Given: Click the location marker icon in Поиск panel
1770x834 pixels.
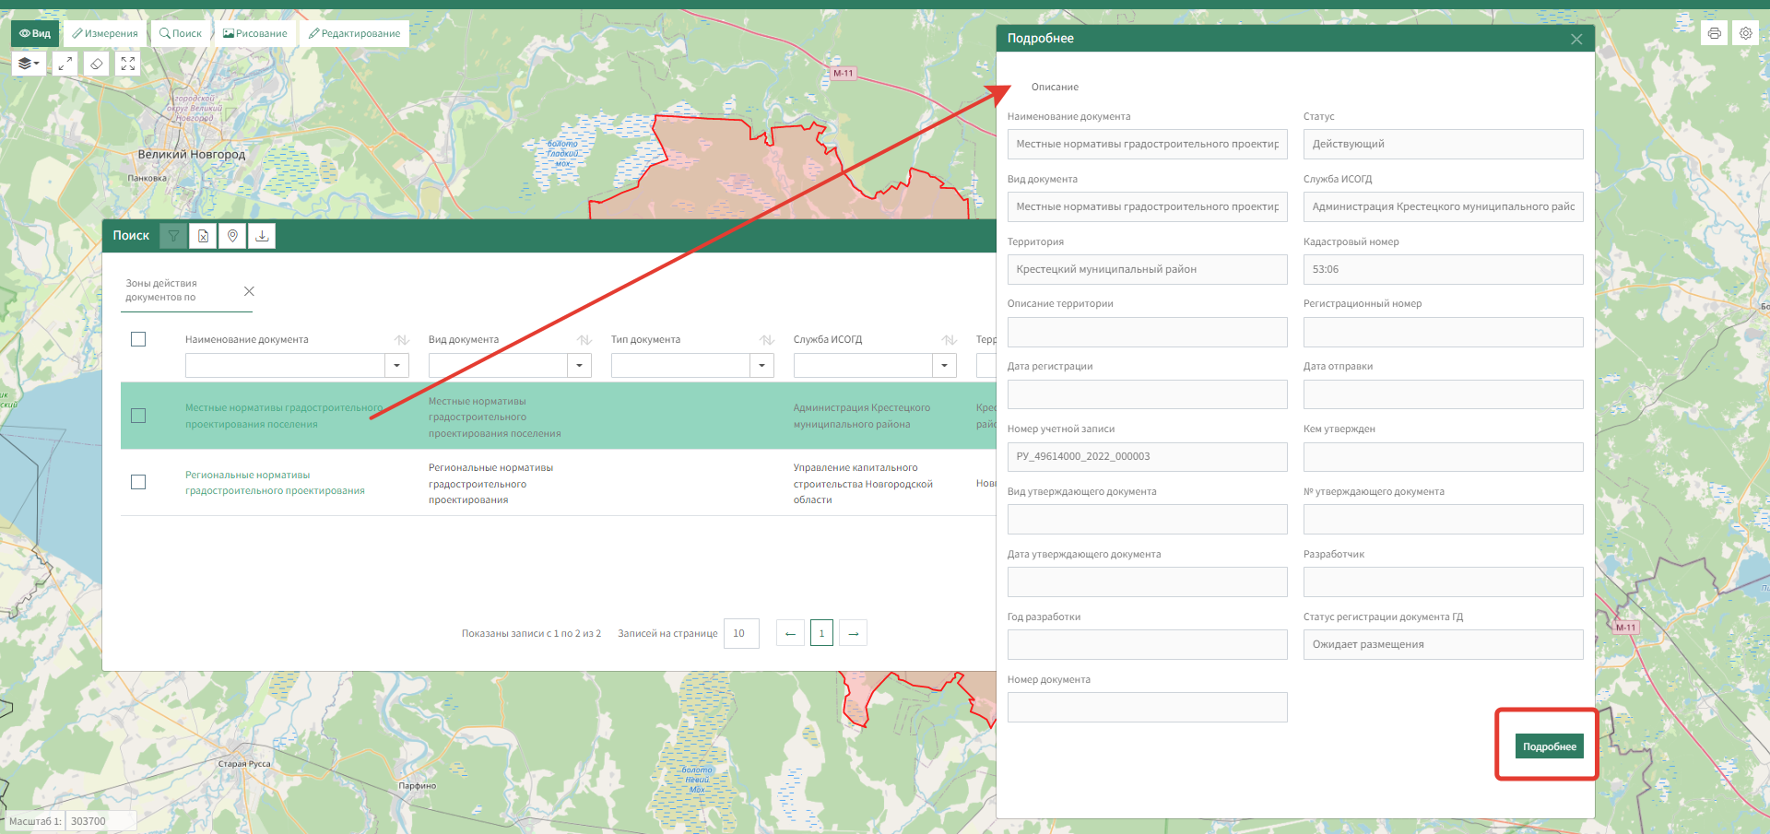Looking at the screenshot, I should (x=232, y=236).
